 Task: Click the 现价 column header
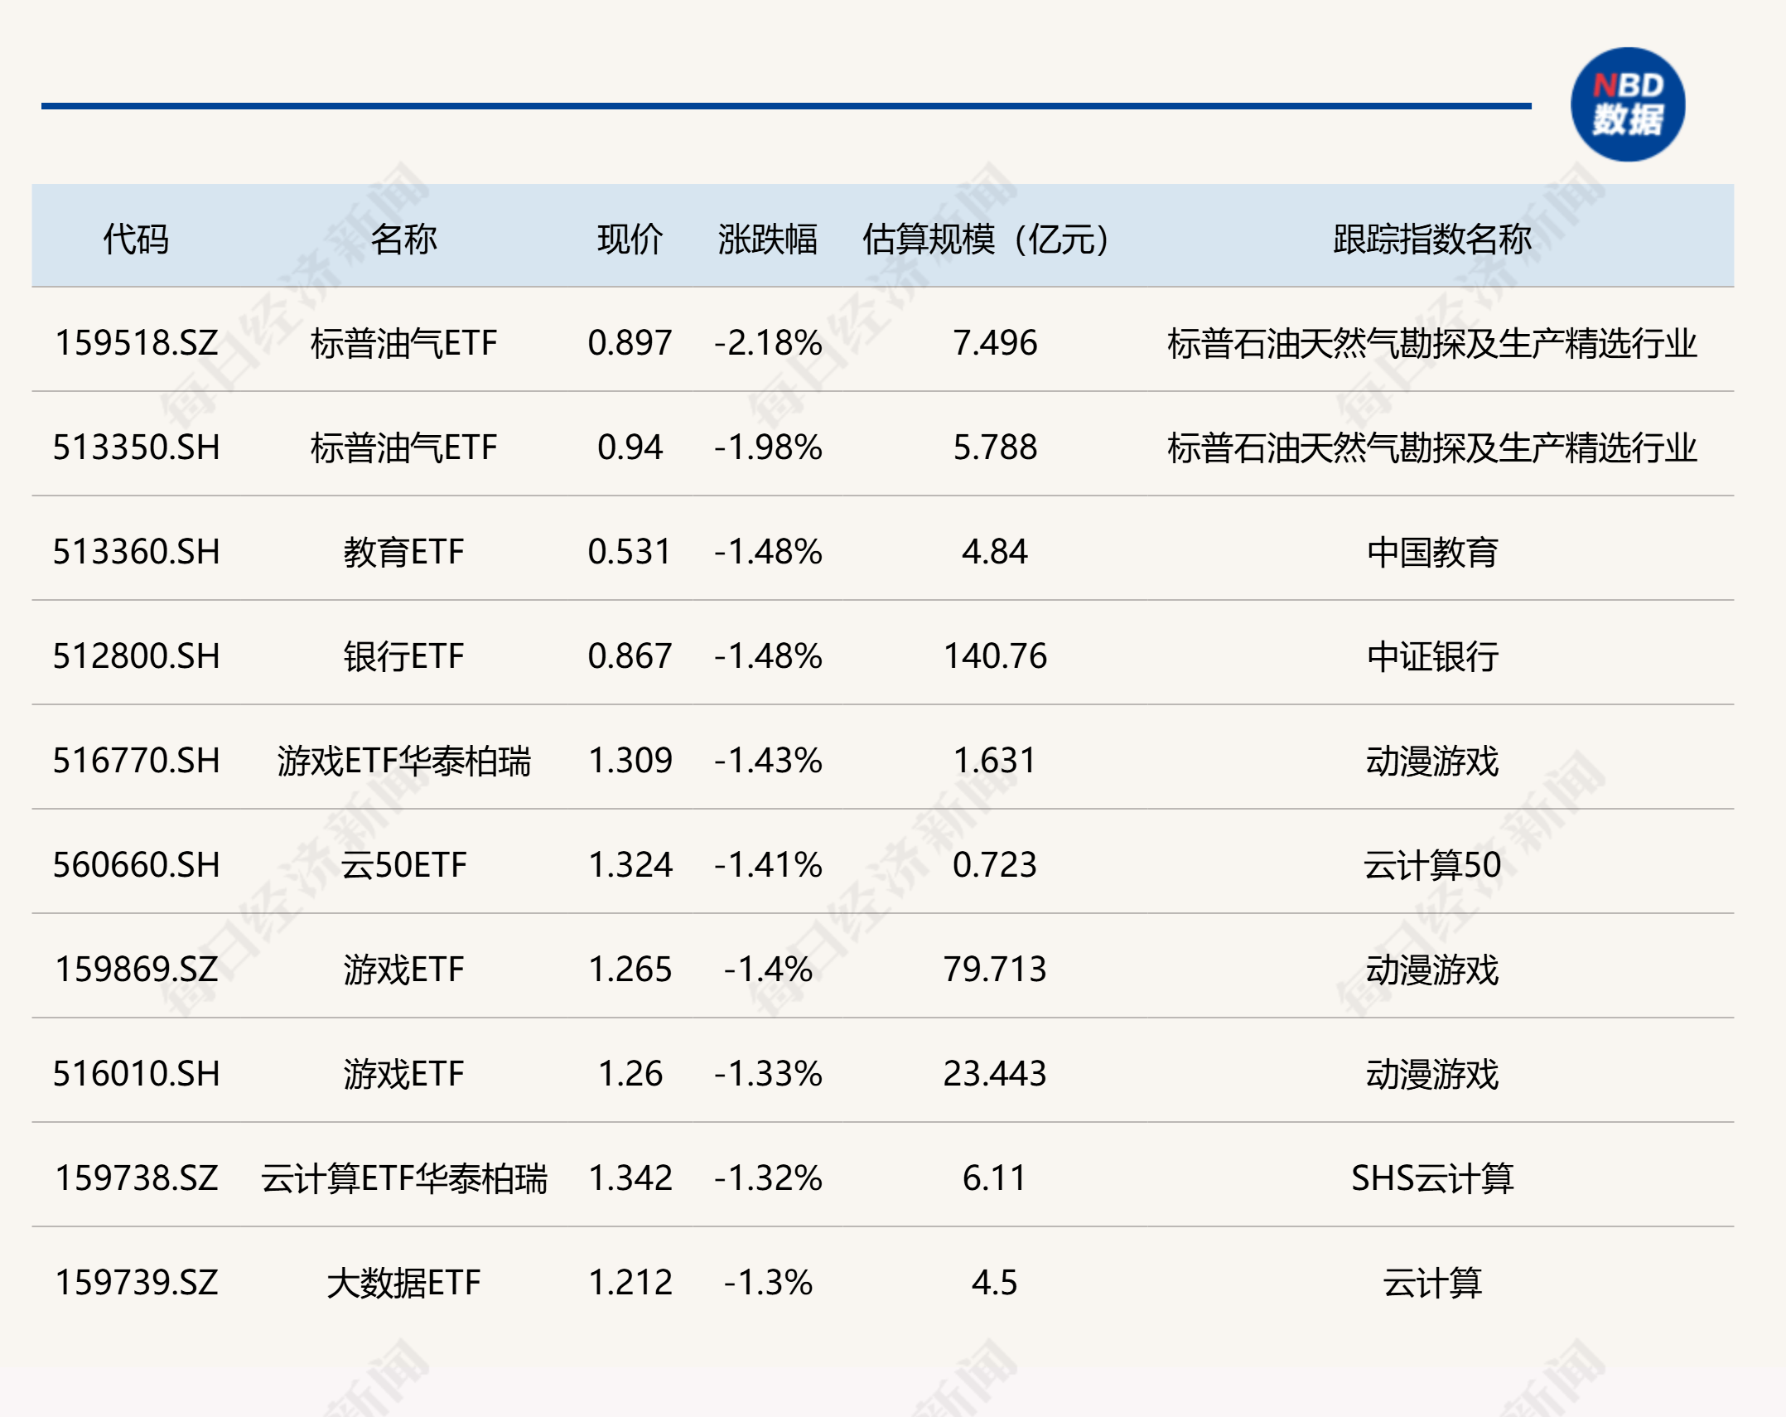tap(630, 239)
